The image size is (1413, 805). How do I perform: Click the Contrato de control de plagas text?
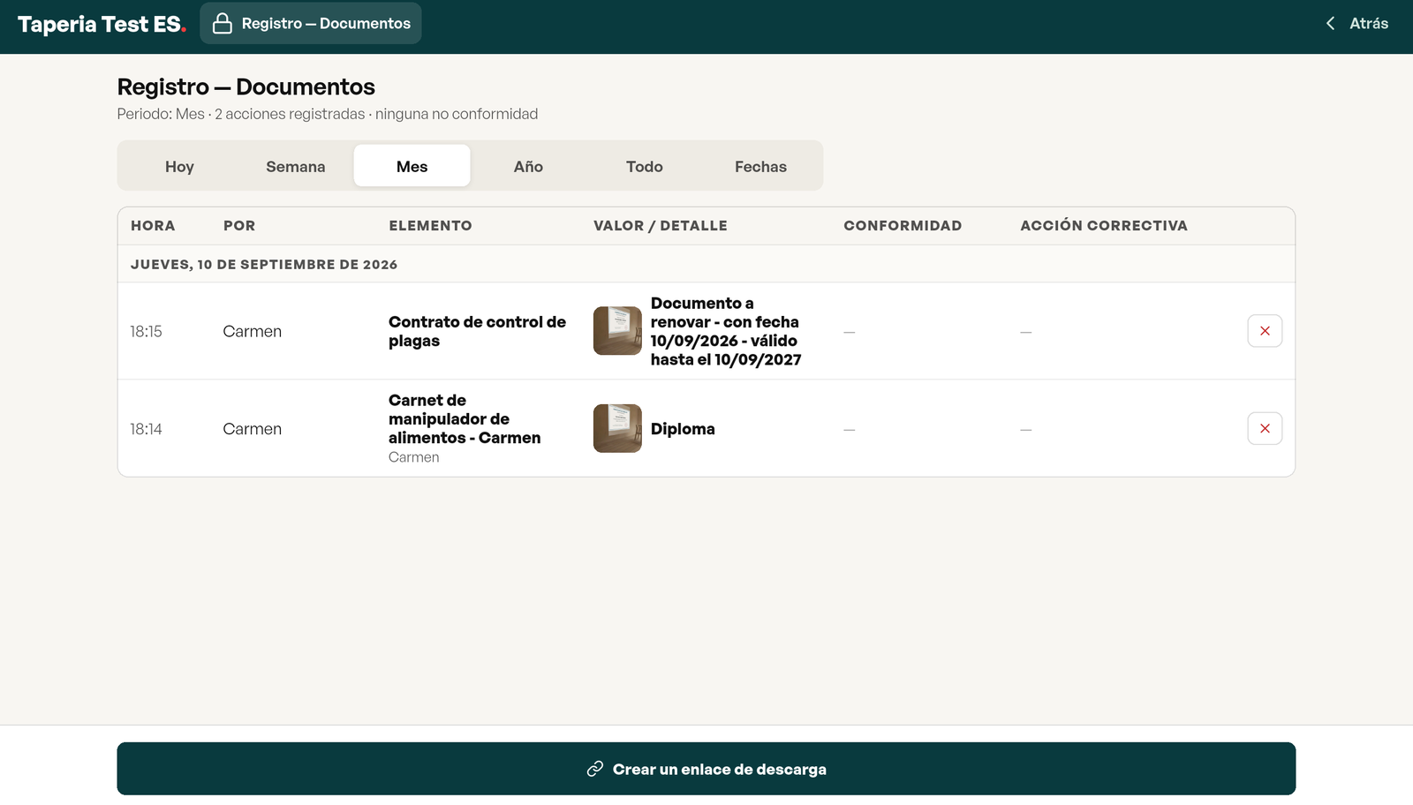(477, 331)
